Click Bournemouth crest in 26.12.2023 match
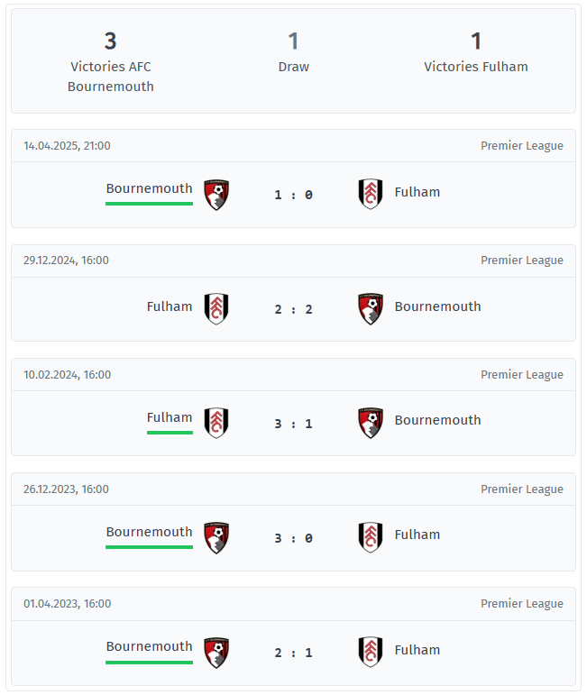The width and height of the screenshot is (587, 695). point(216,537)
